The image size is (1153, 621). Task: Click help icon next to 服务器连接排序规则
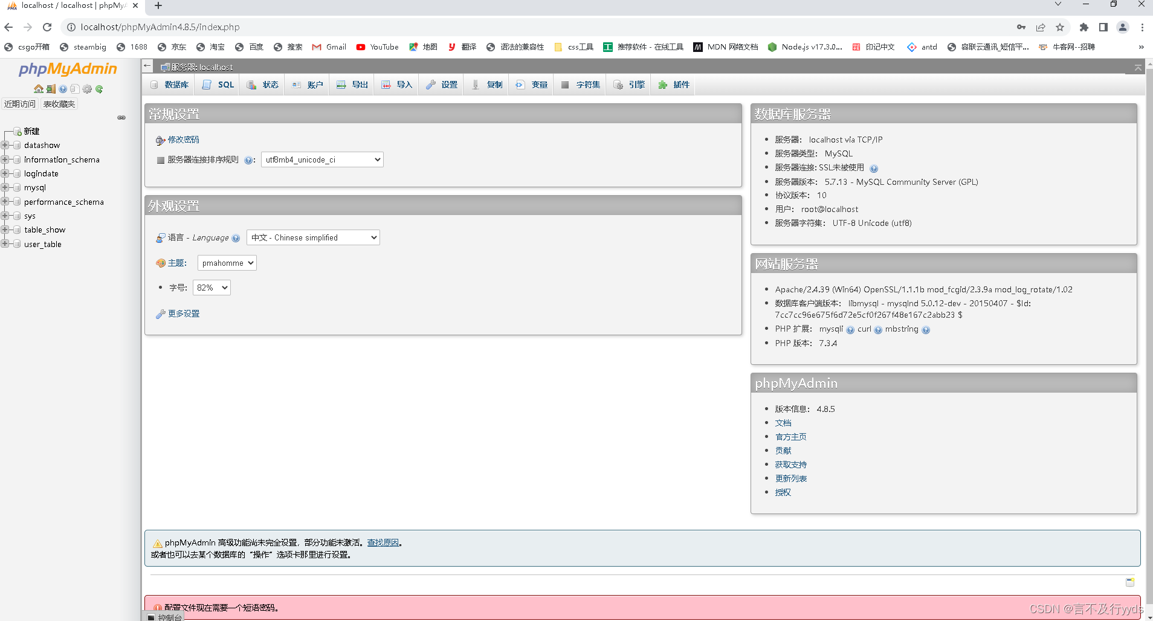(x=248, y=160)
